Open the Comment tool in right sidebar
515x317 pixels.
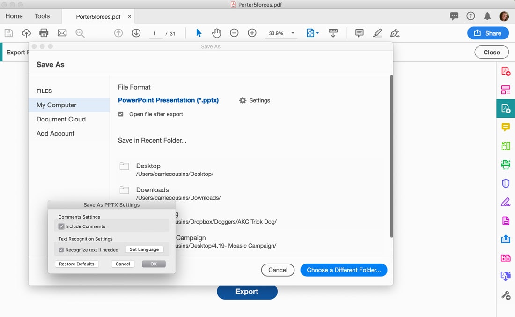506,127
